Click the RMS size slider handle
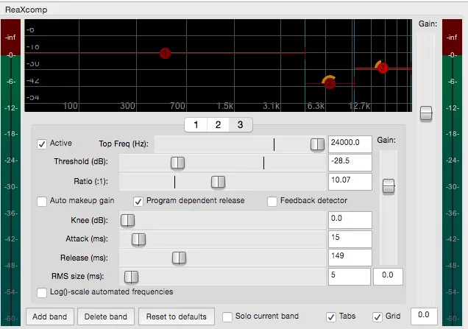This screenshot has height=329, width=468. tap(131, 277)
